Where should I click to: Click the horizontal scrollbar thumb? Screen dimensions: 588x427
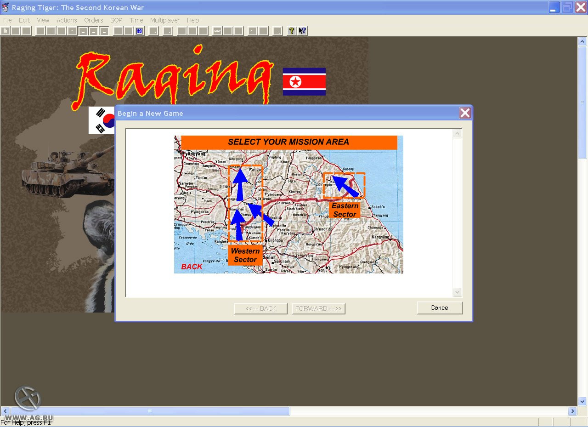pyautogui.click(x=150, y=411)
